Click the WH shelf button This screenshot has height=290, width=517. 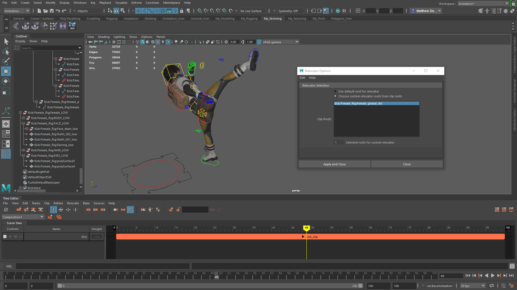72,26
